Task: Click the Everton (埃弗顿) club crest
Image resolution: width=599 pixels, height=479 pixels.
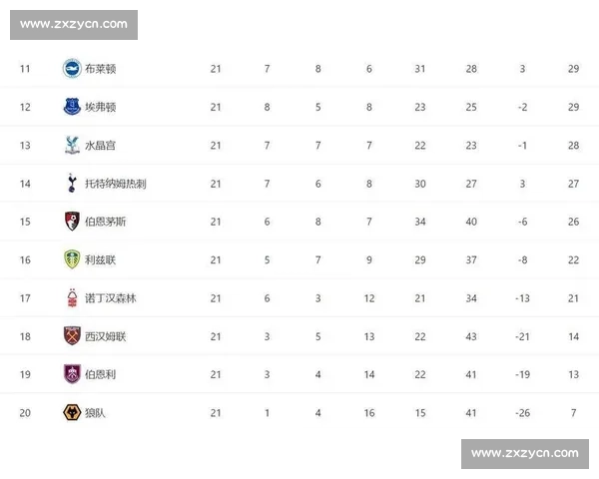Action: 72,107
